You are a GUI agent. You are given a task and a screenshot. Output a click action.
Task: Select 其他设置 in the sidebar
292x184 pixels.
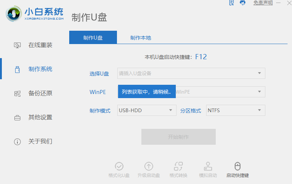(x=40, y=117)
